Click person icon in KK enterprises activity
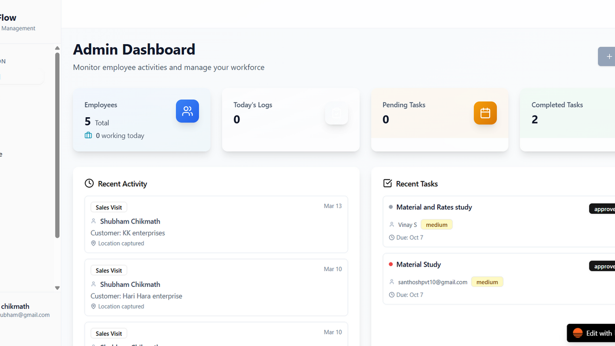 pos(94,221)
